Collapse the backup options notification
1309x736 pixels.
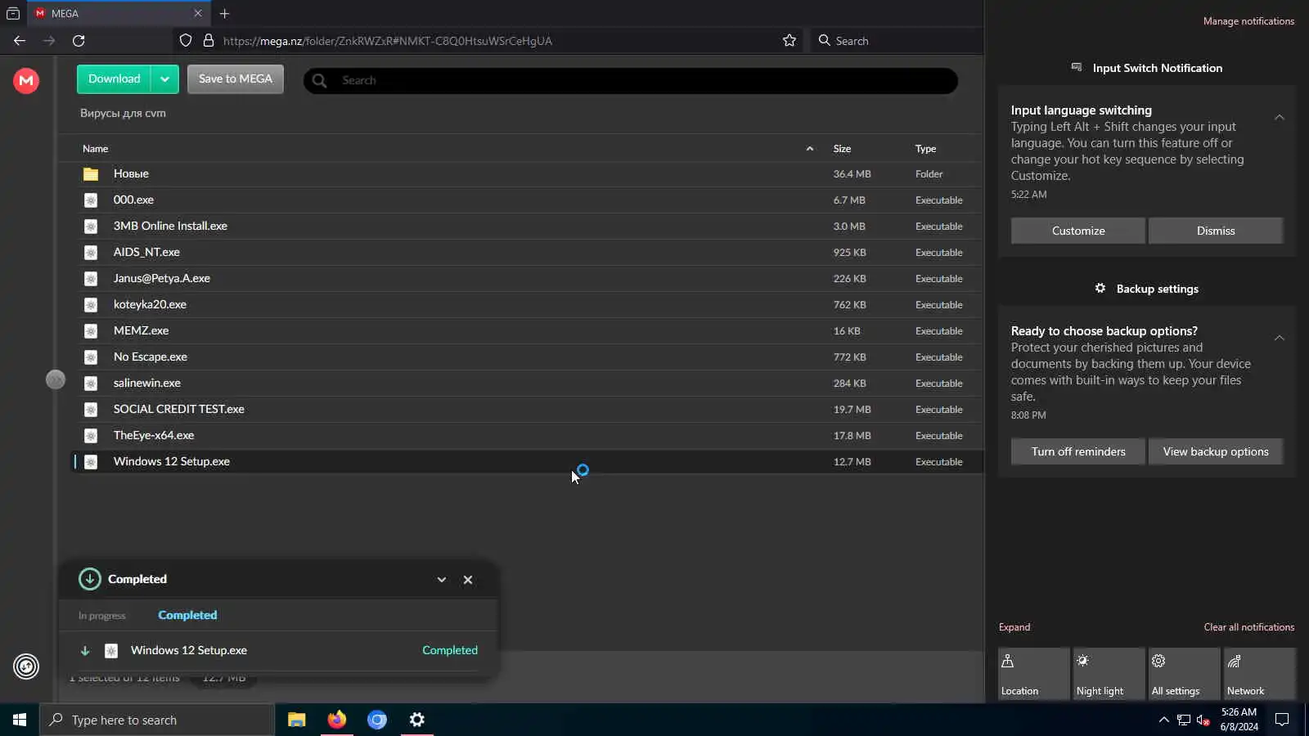point(1280,339)
